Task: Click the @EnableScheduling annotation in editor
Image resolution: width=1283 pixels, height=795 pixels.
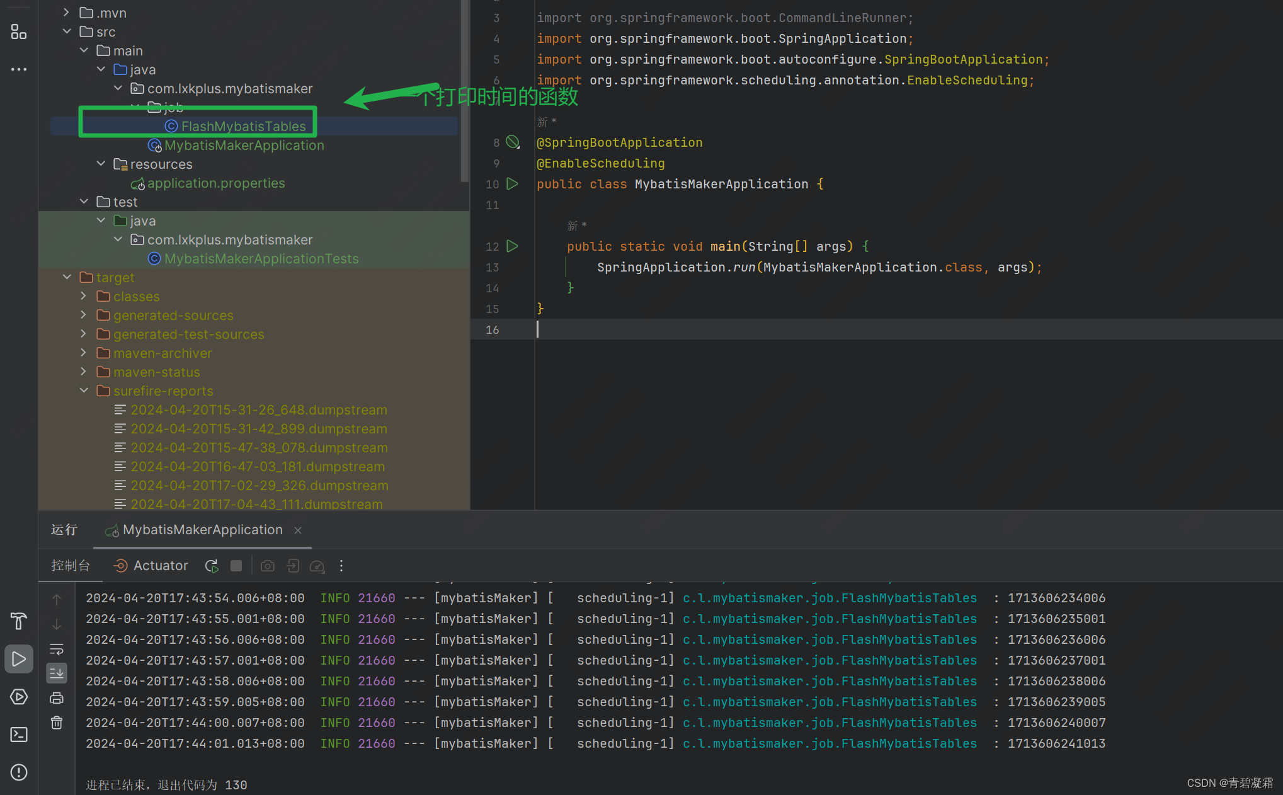Action: (601, 163)
